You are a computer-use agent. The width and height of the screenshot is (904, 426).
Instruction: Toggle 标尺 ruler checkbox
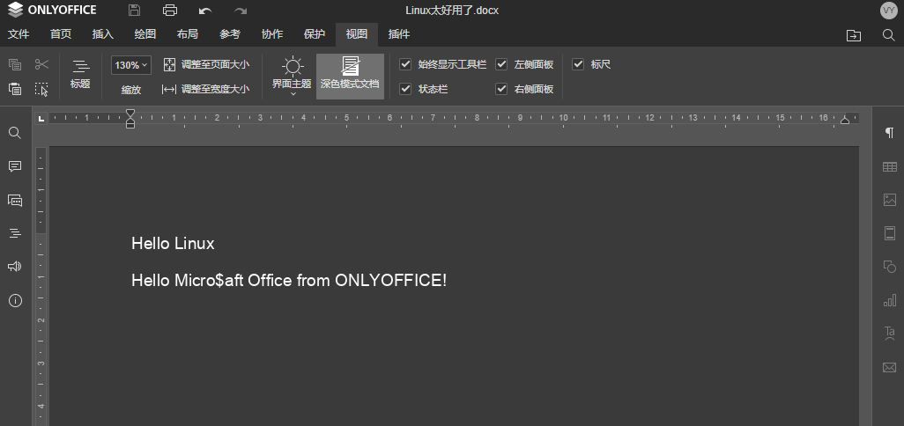tap(578, 64)
